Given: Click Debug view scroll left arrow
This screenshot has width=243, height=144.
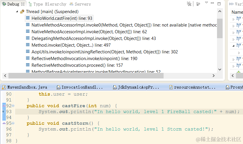Looking at the screenshot, I should pos(5,75).
